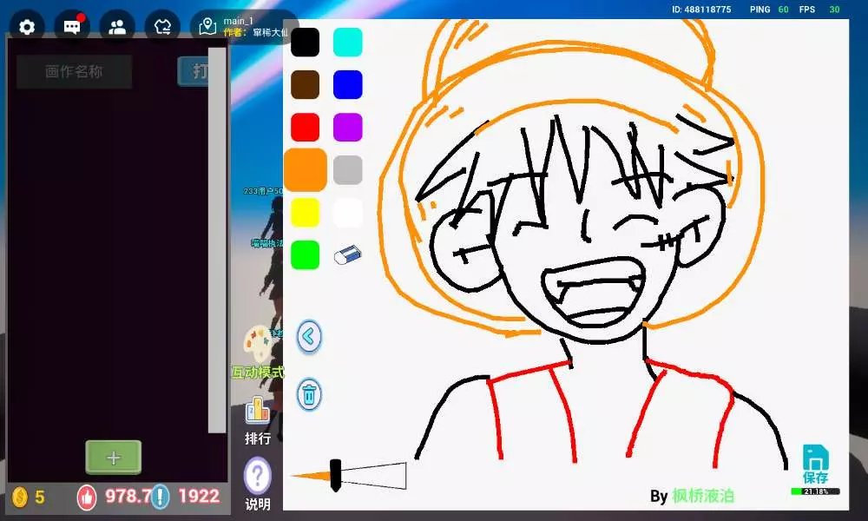Image resolution: width=868 pixels, height=521 pixels.
Task: Pick the cyan color swatch
Action: point(348,42)
